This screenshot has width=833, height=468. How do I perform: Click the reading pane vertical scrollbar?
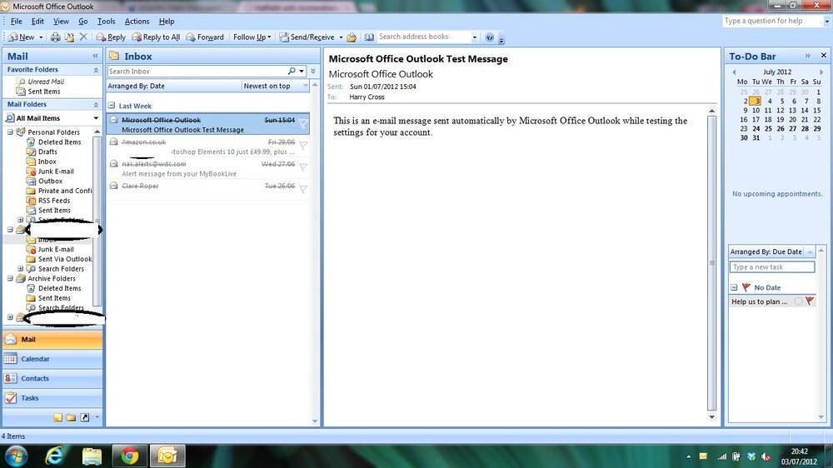[x=712, y=263]
